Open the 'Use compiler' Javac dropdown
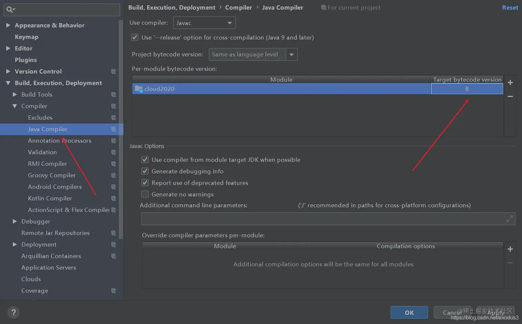The width and height of the screenshot is (522, 324). [x=204, y=23]
